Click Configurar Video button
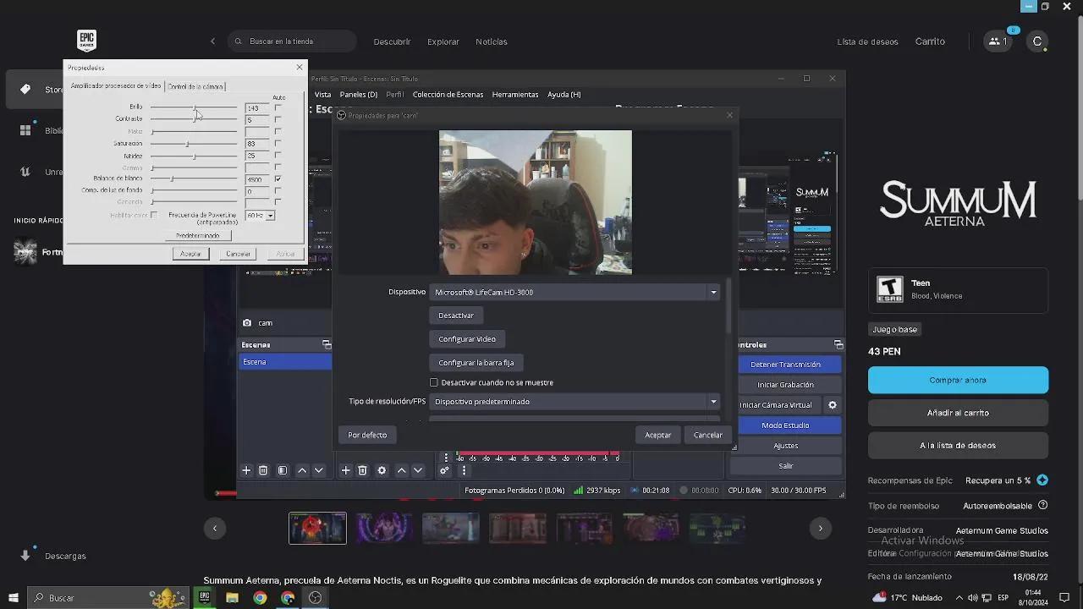This screenshot has width=1083, height=609. point(467,339)
